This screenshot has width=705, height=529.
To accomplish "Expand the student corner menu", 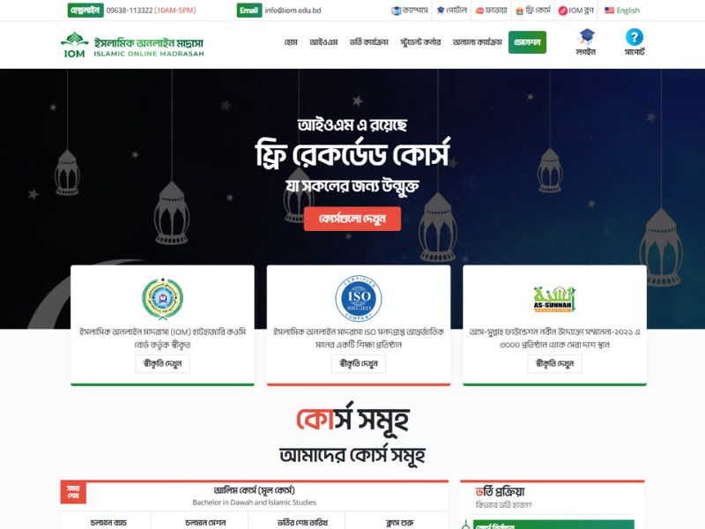I will pos(420,42).
